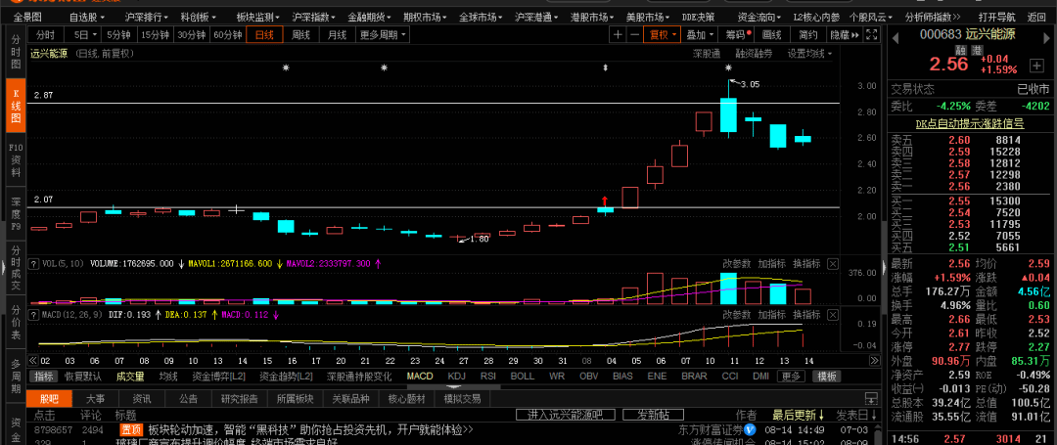Zoom in chart with plus icon
1057x445 pixels.
[x=619, y=35]
